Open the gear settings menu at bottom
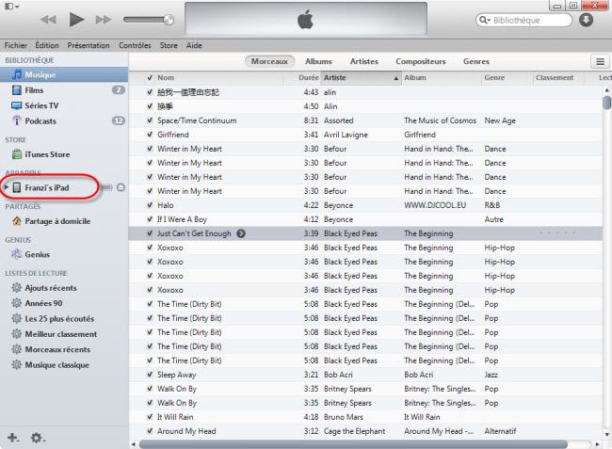612x449 pixels. coord(38,438)
